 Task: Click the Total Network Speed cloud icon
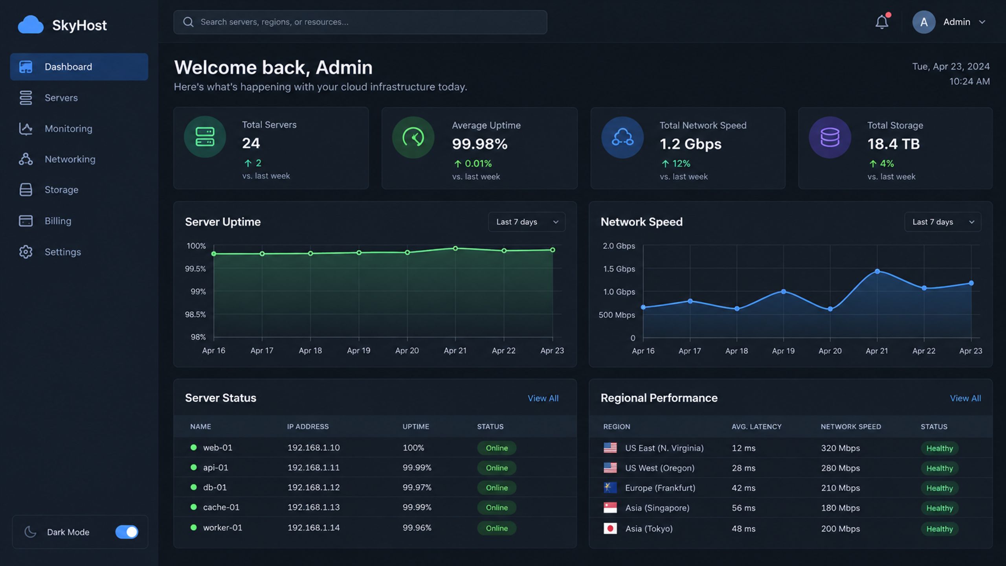[622, 138]
